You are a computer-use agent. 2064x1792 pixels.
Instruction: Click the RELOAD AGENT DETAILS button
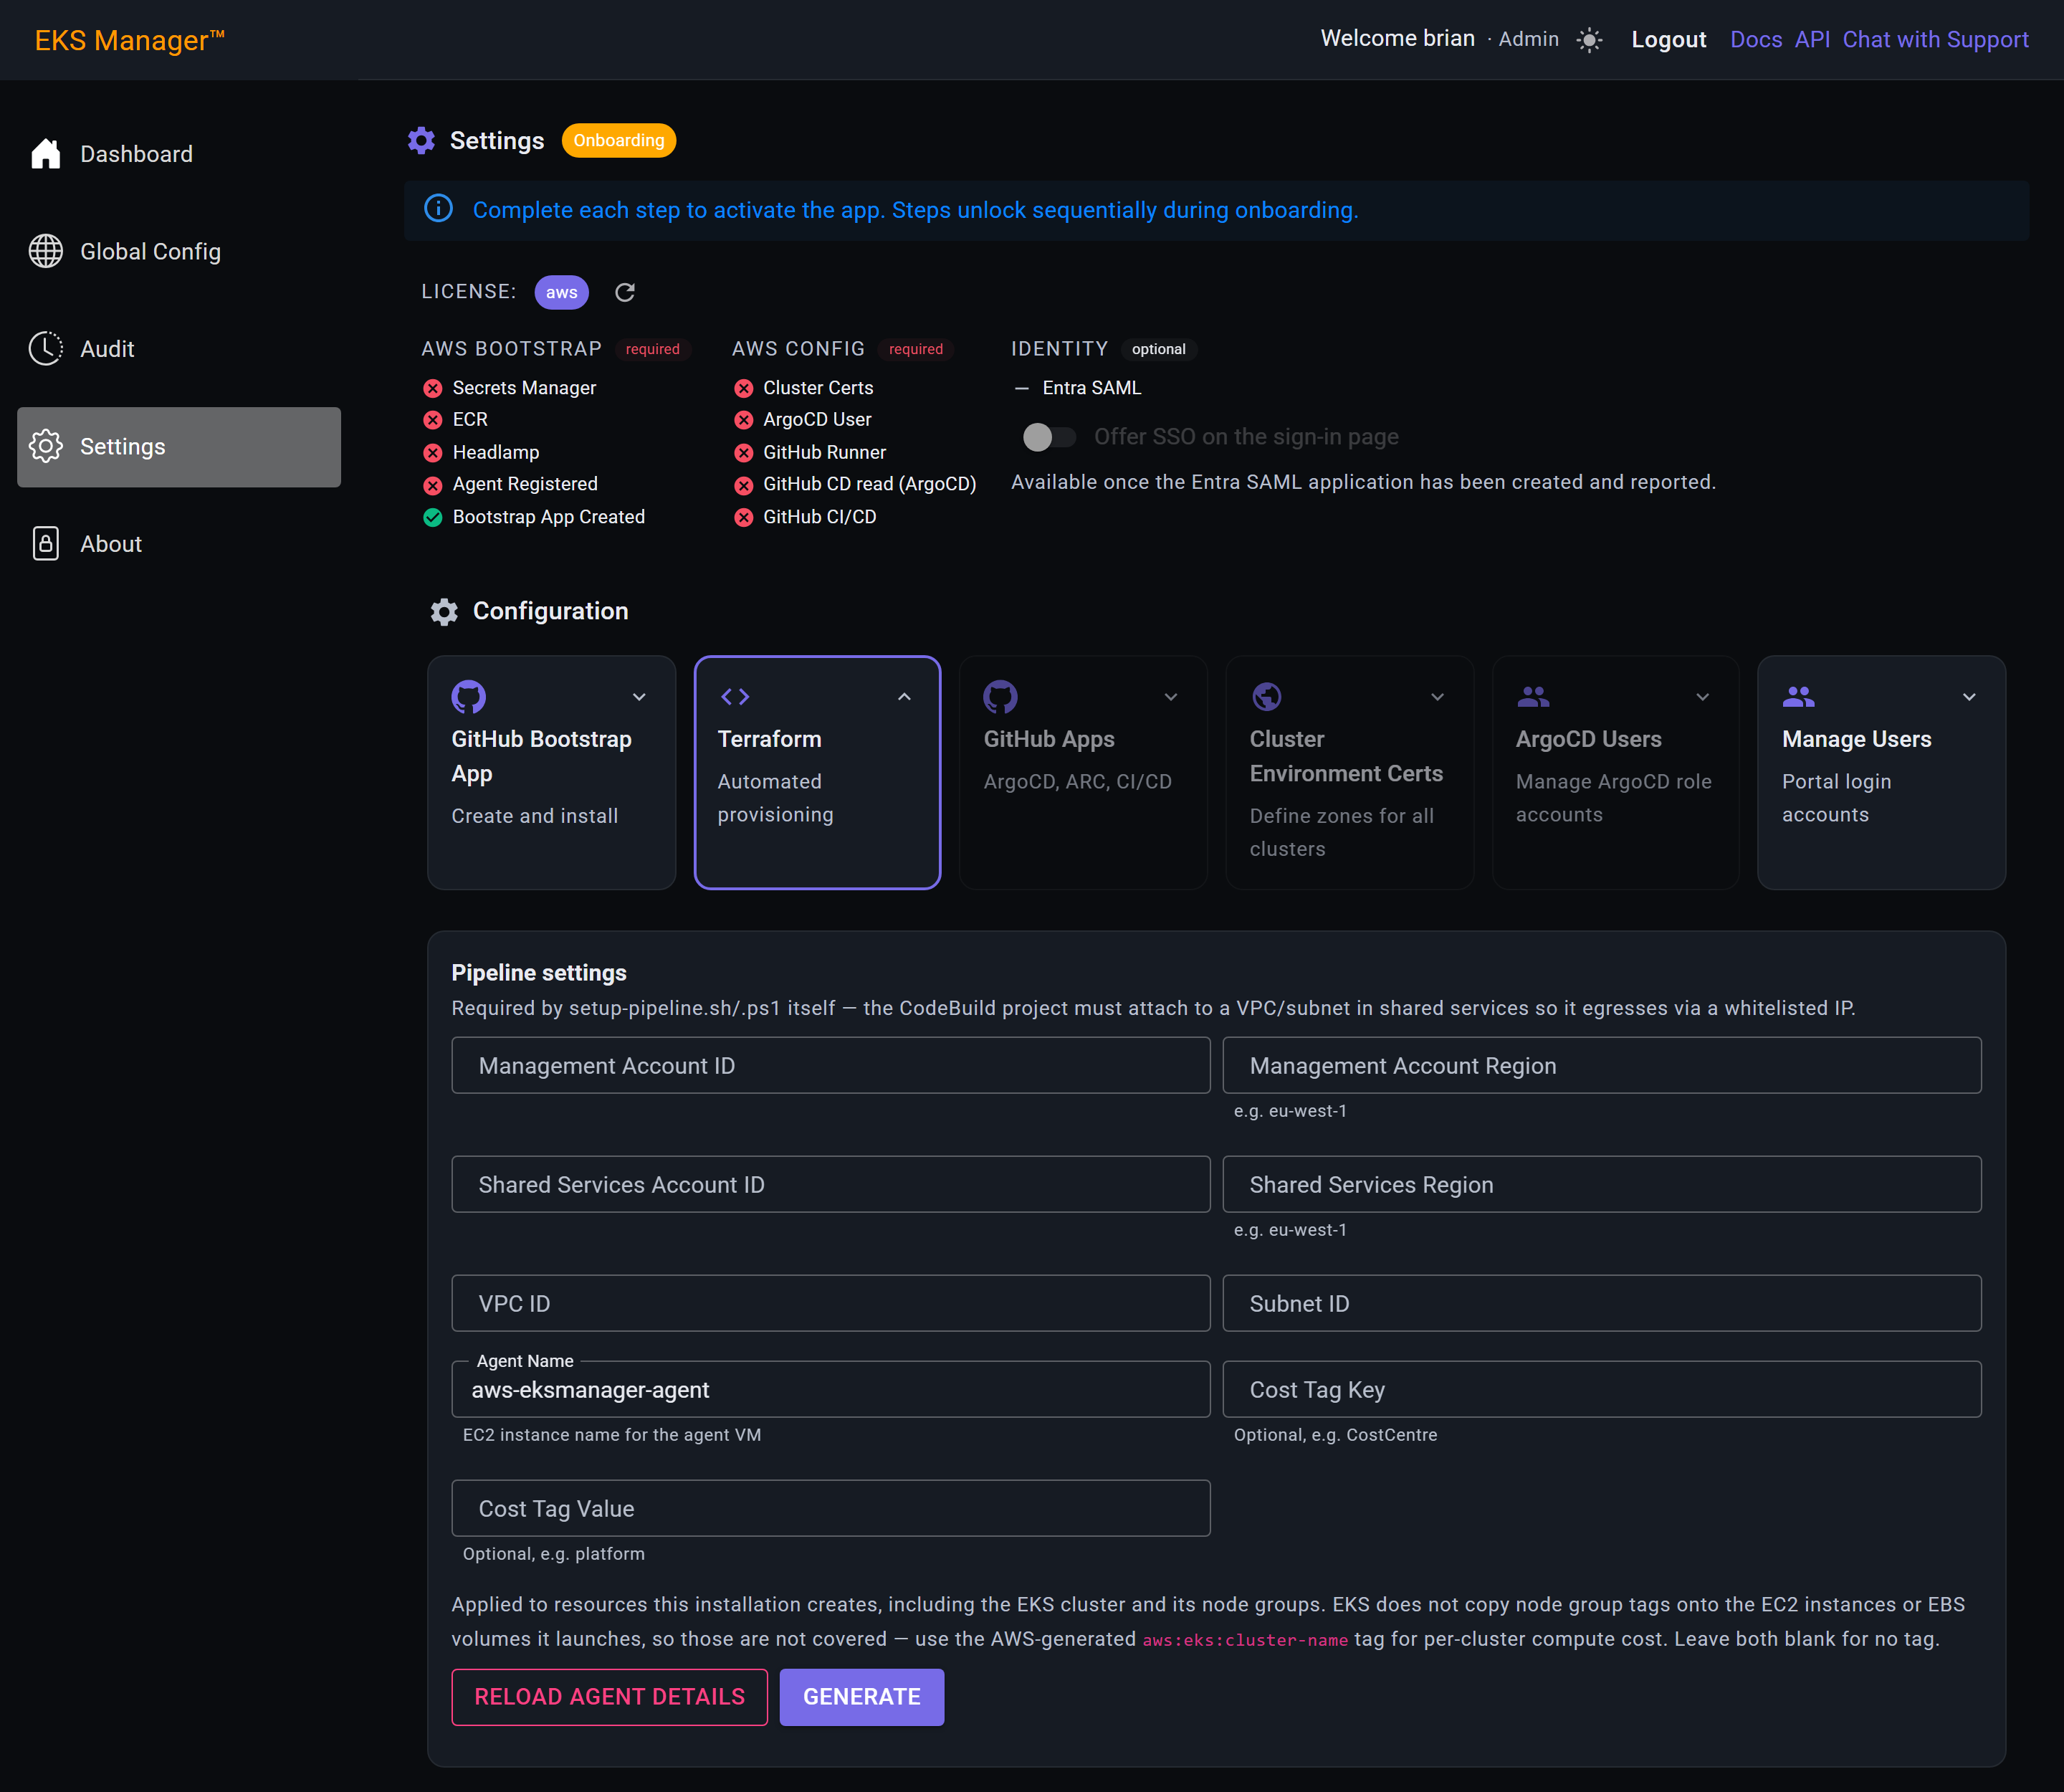609,1697
